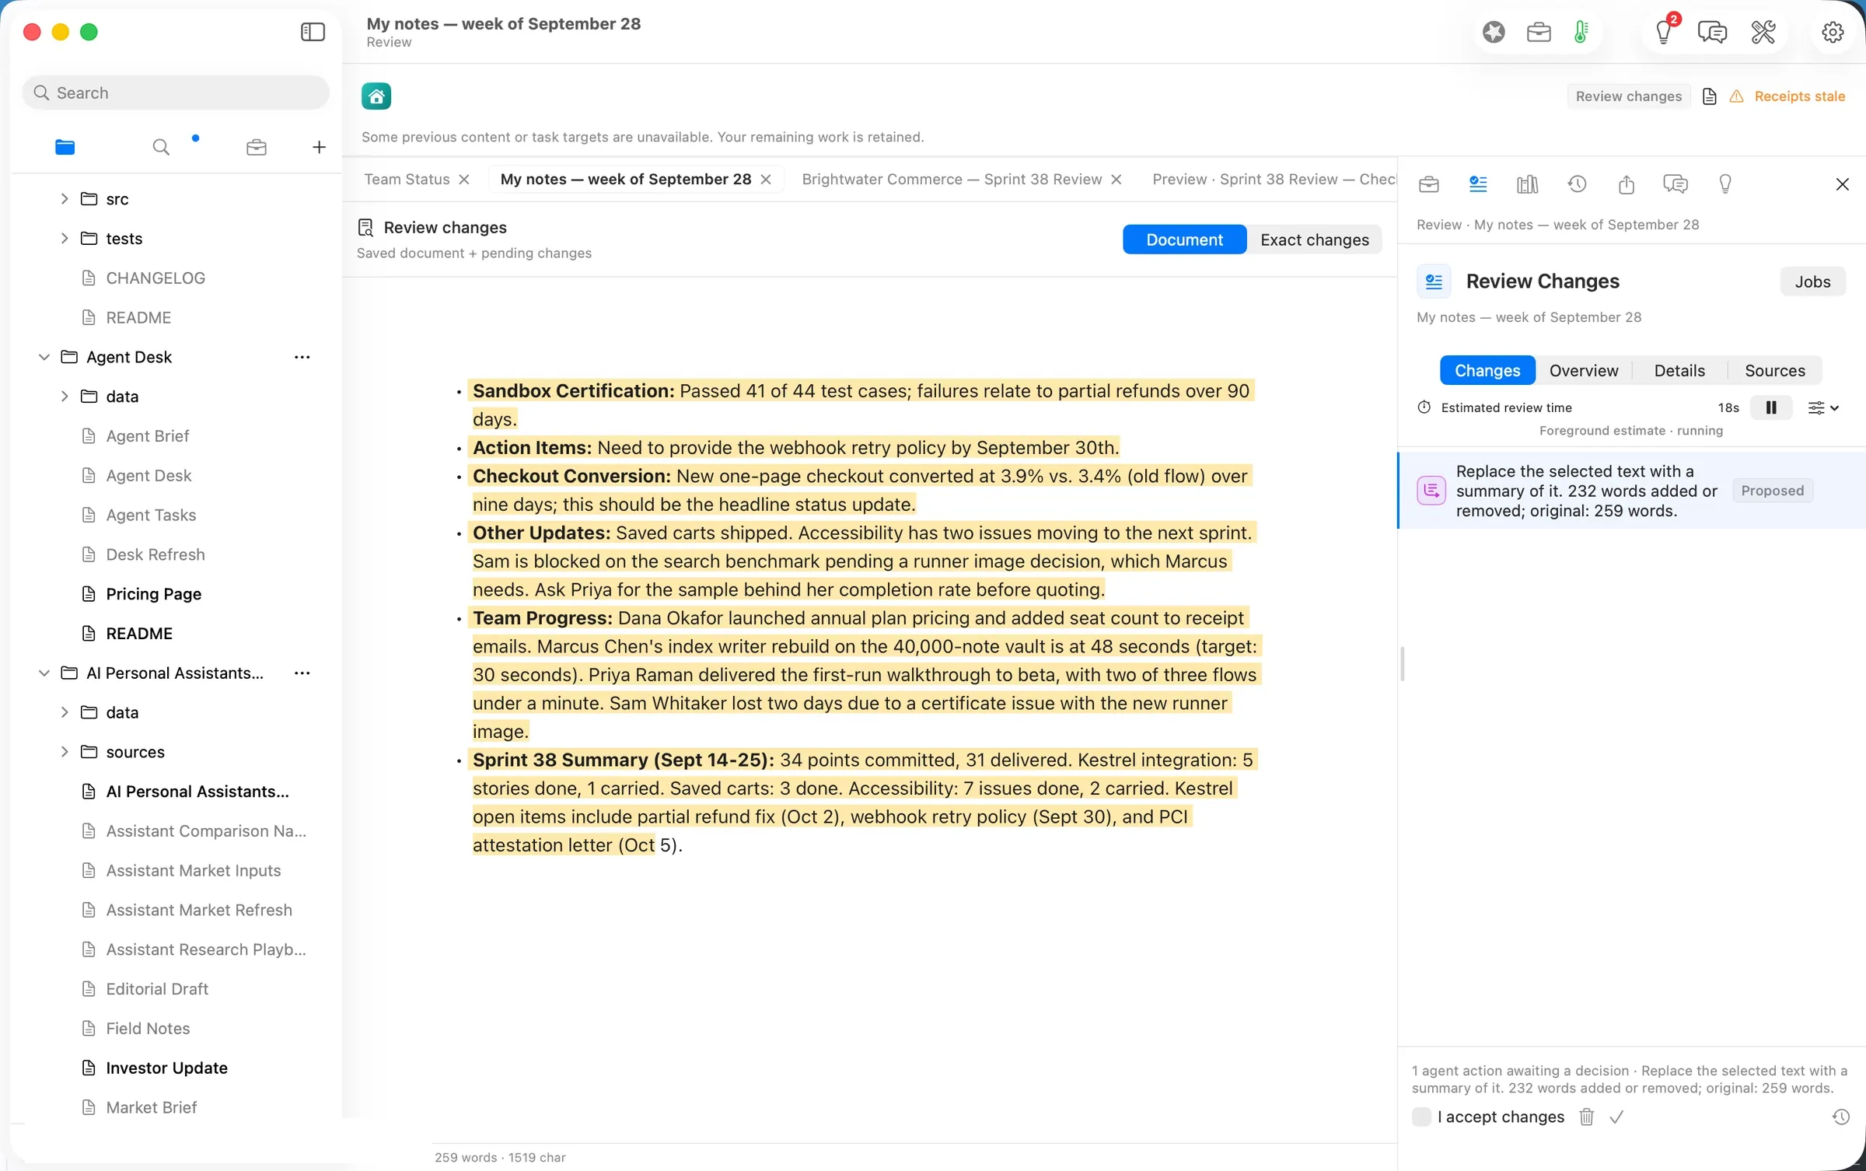1866x1171 pixels.
Task: Click the green home icon
Action: pyautogui.click(x=376, y=96)
